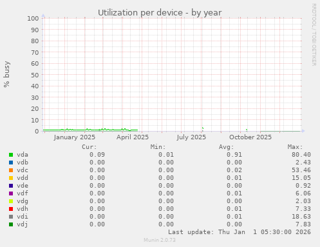
Task: Click the vdc device label
Action: (x=23, y=170)
